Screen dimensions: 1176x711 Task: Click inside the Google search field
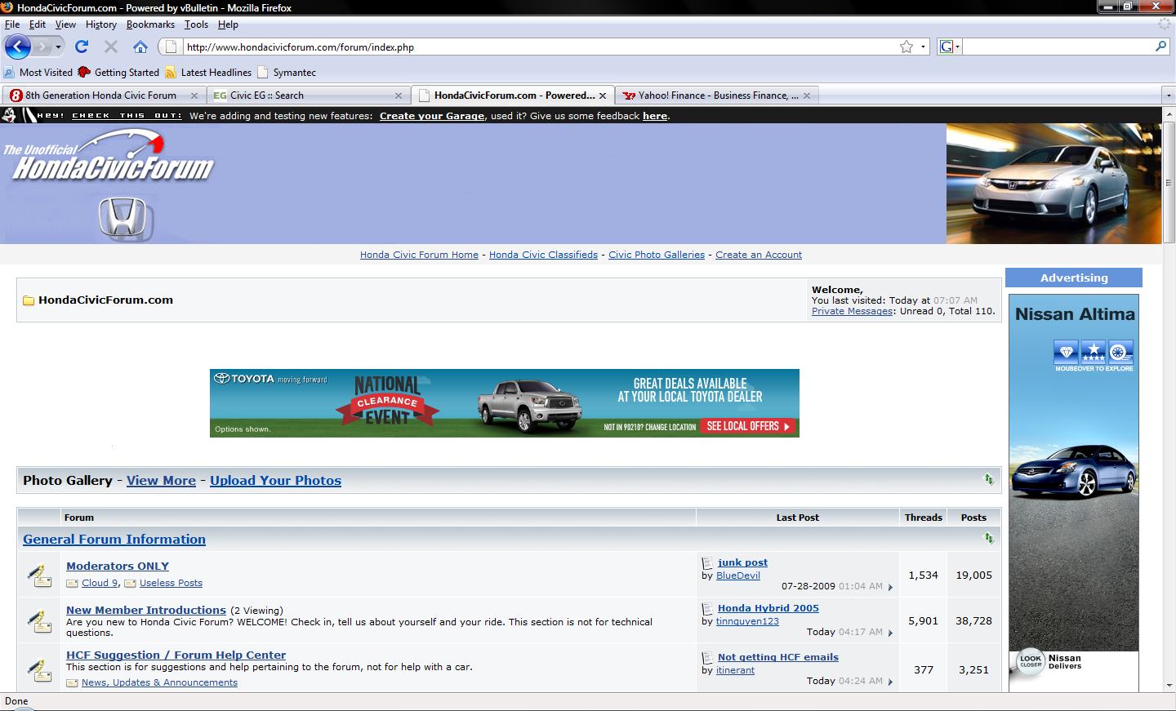pos(1058,47)
